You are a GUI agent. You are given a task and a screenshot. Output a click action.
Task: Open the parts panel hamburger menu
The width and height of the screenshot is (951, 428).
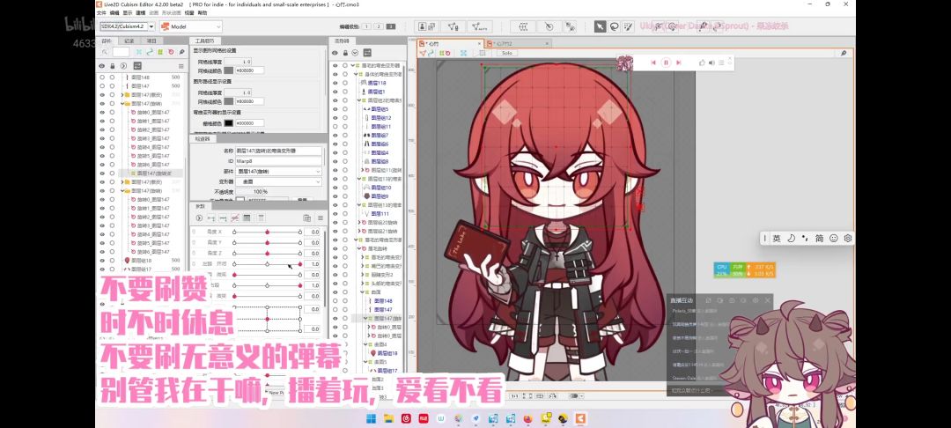coord(181,65)
